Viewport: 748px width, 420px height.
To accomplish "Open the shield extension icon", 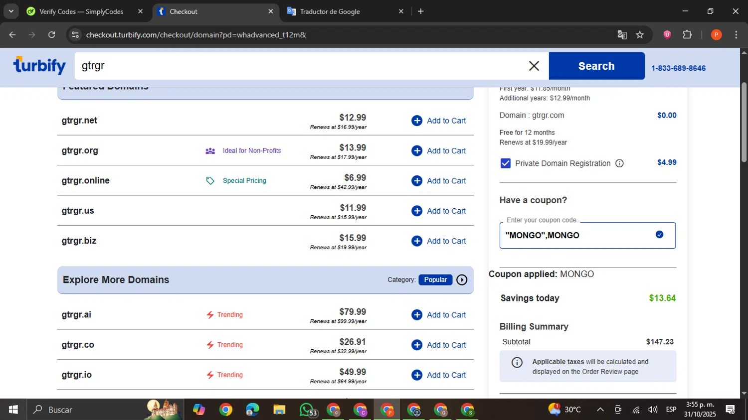I will coord(667,35).
